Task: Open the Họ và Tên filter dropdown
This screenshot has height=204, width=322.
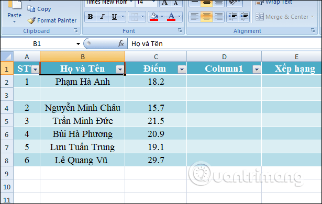Action: tap(120, 70)
